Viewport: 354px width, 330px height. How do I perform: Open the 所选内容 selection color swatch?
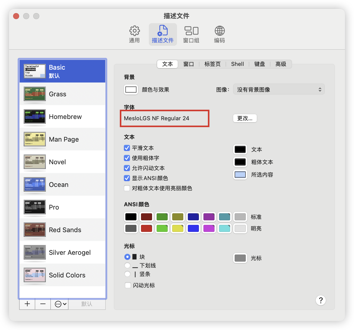240,175
